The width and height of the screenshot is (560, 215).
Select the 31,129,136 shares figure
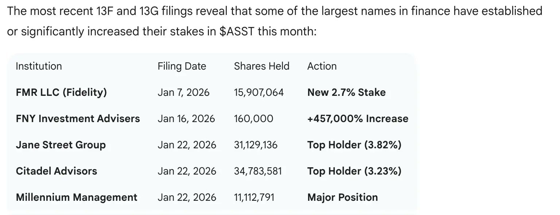pyautogui.click(x=256, y=145)
